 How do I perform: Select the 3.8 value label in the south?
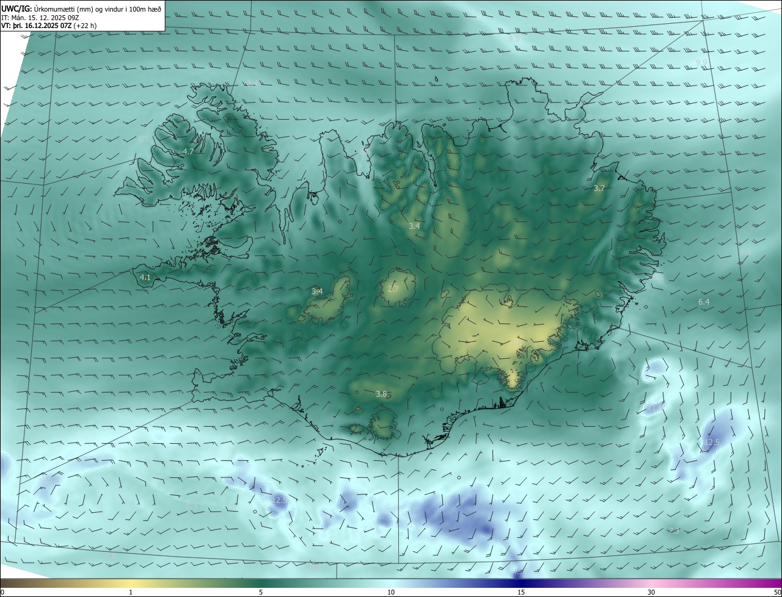[381, 394]
